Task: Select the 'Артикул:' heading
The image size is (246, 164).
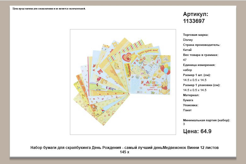Action: pyautogui.click(x=196, y=14)
